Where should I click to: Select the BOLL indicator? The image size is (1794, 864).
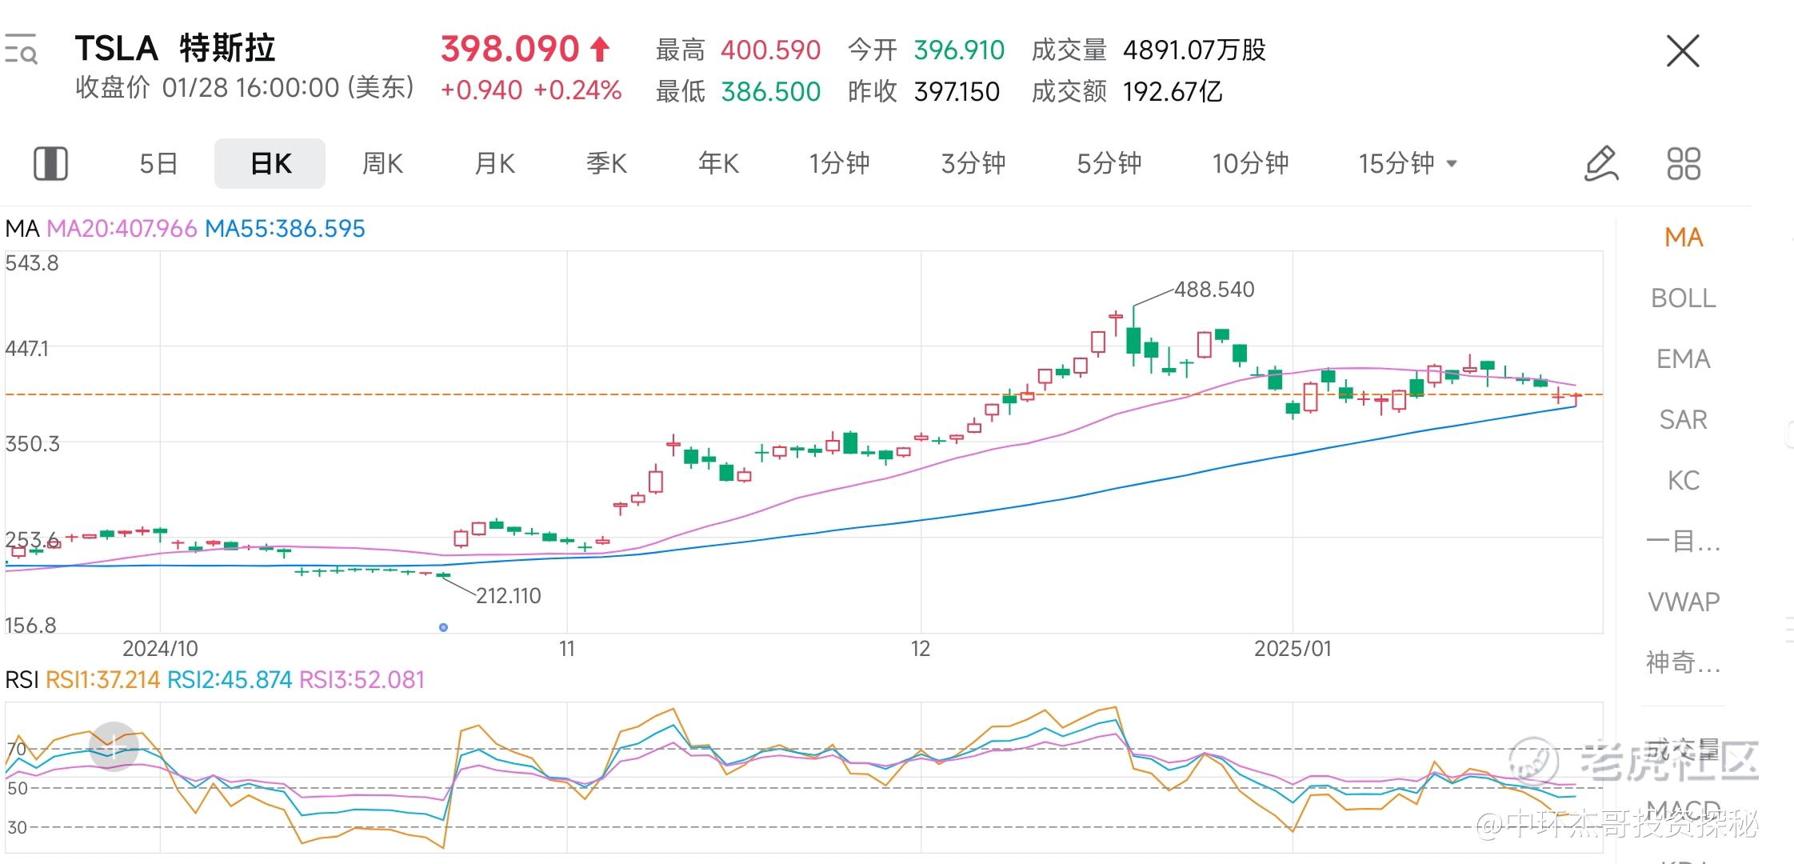(x=1684, y=298)
